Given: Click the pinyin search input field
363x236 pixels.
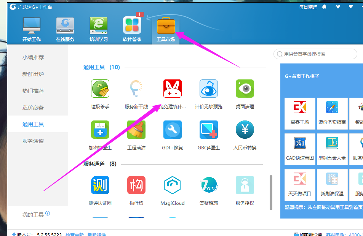Looking at the screenshot, I should pyautogui.click(x=315, y=54).
